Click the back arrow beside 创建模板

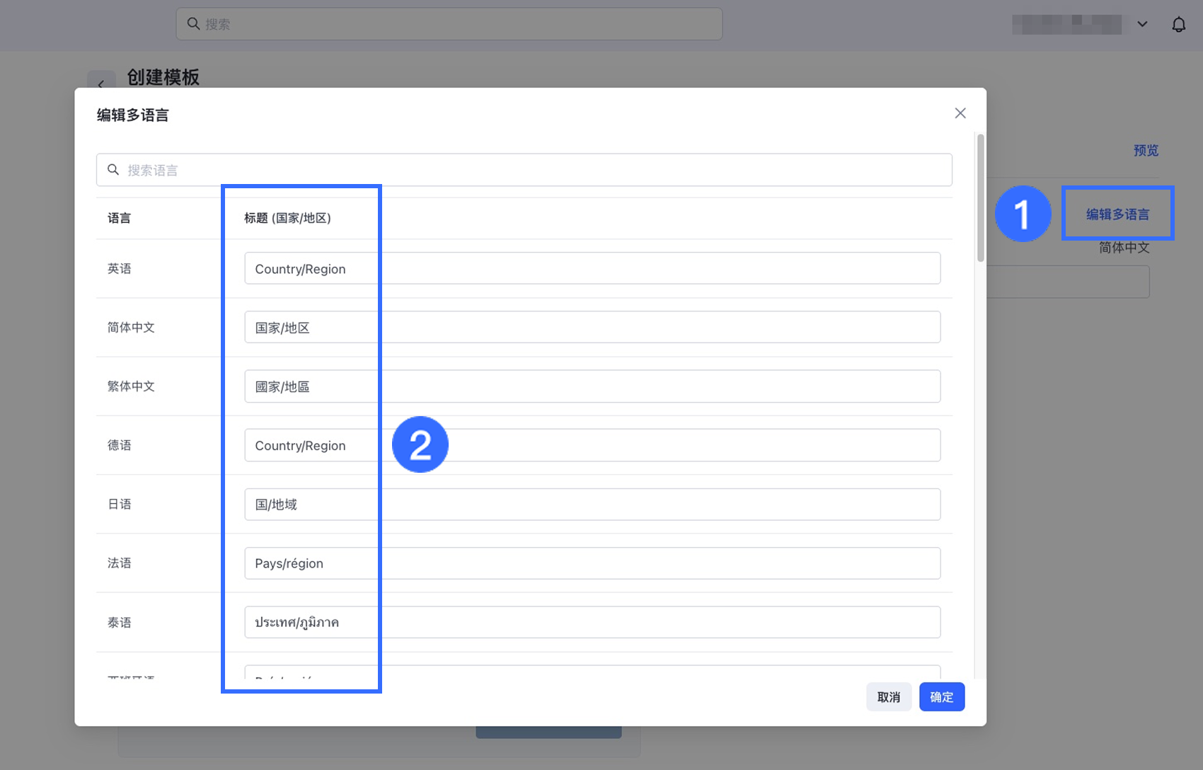101,84
